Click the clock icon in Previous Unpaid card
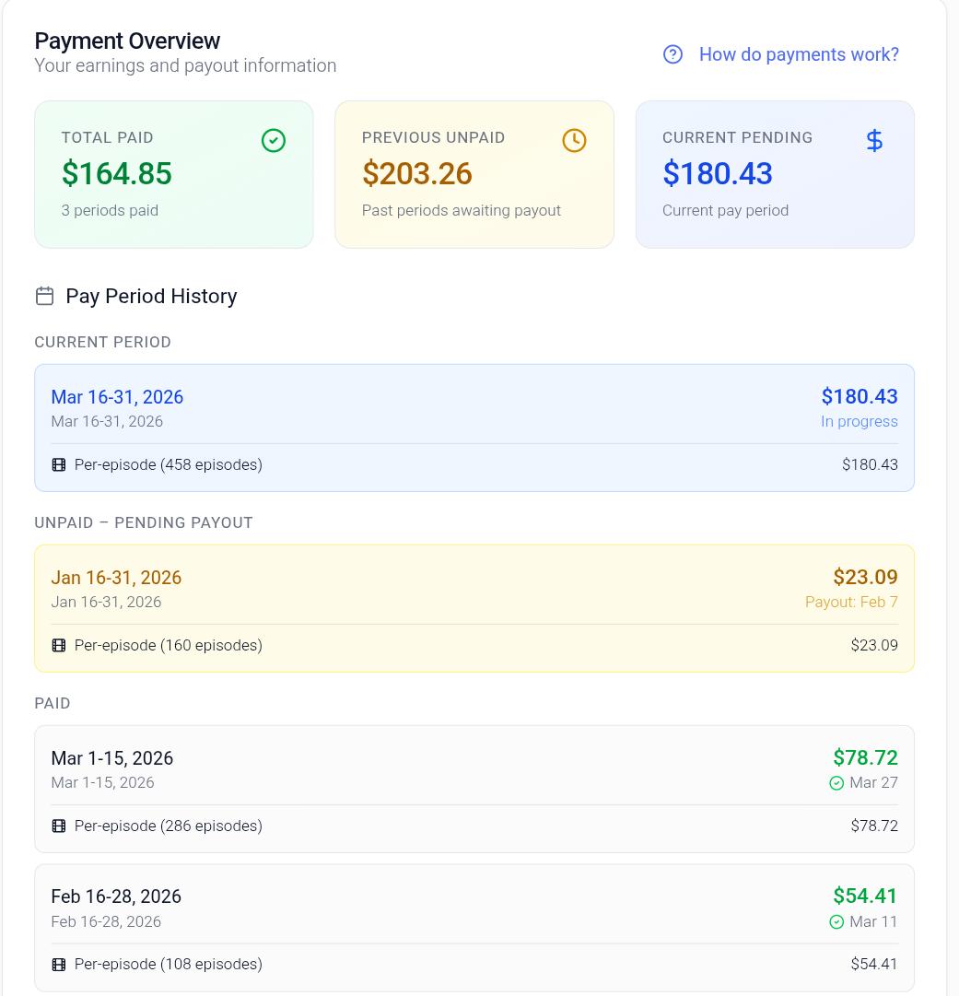 tap(574, 140)
